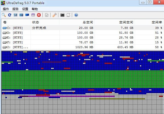164x114 pixels.
Task: Open the 操作 menu
Action: click(6, 9)
